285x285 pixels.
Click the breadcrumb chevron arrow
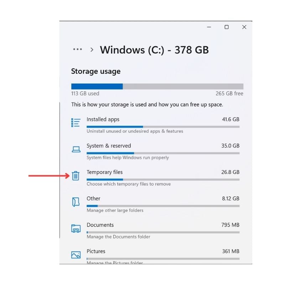point(91,50)
